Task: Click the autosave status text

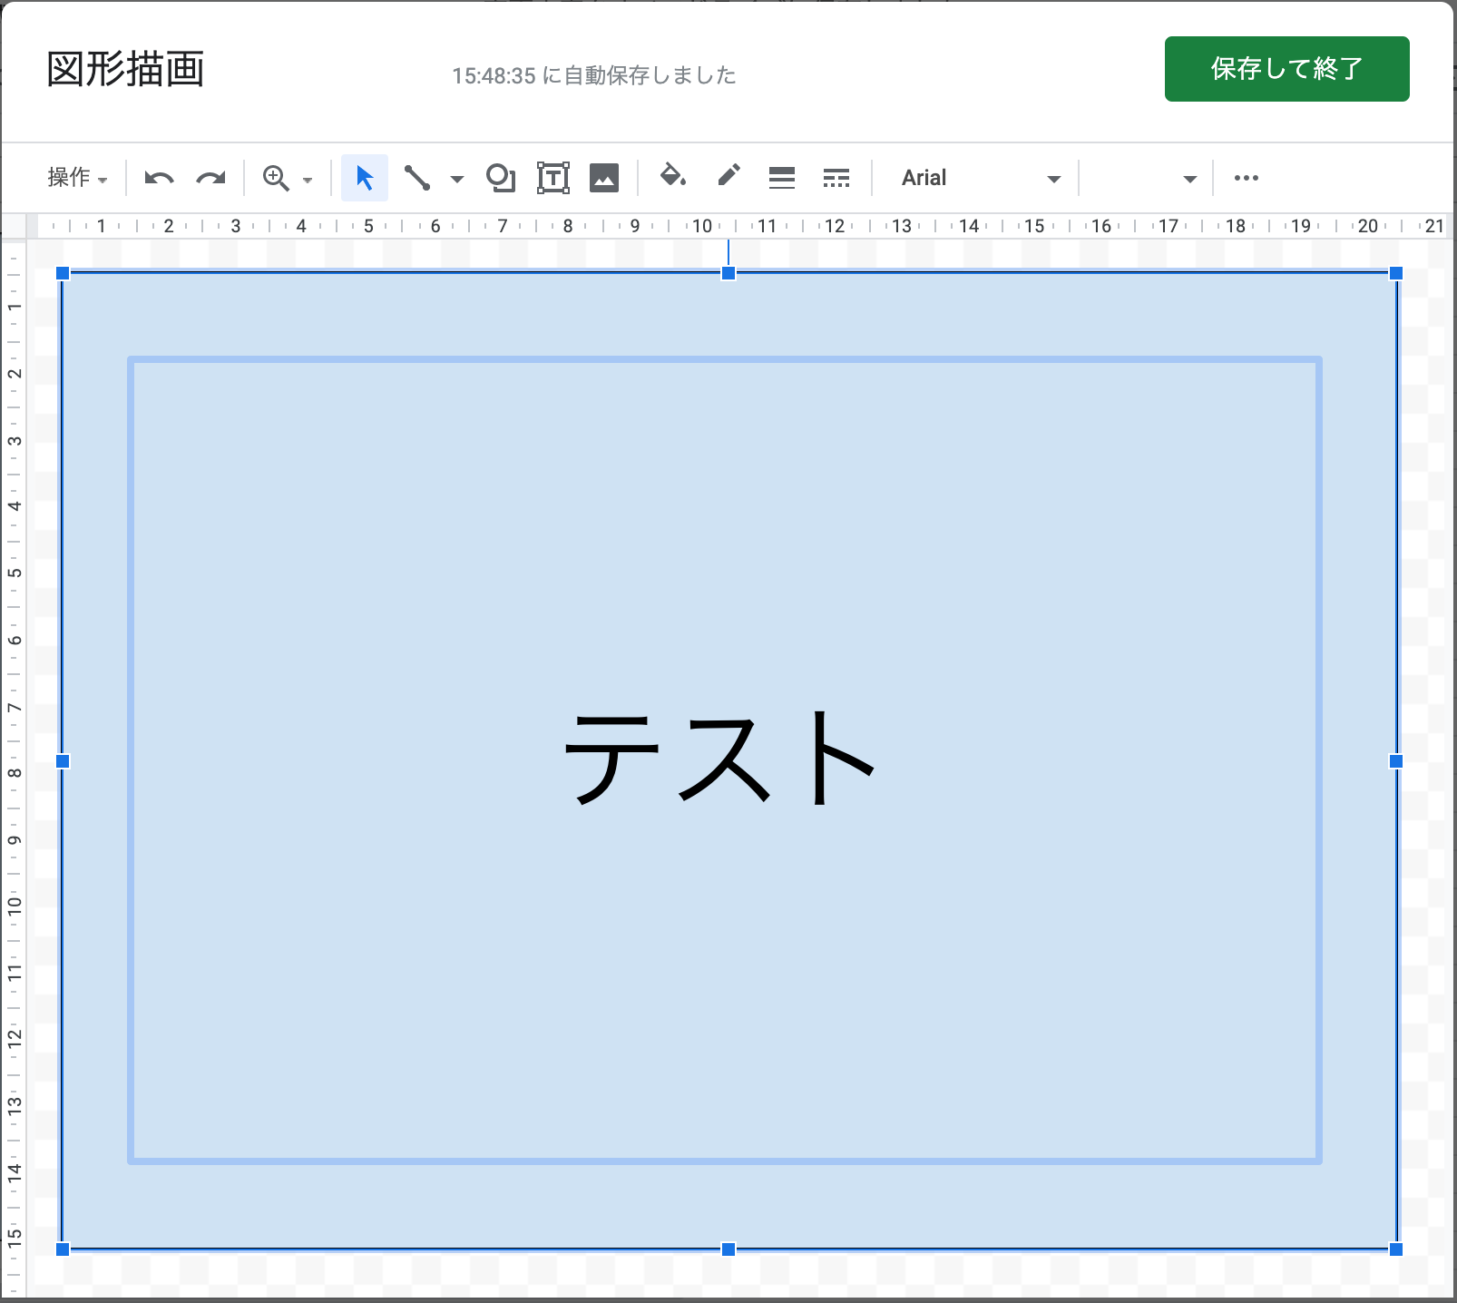Action: (594, 75)
